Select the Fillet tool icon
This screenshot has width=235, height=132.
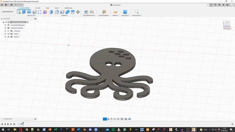coord(57,12)
